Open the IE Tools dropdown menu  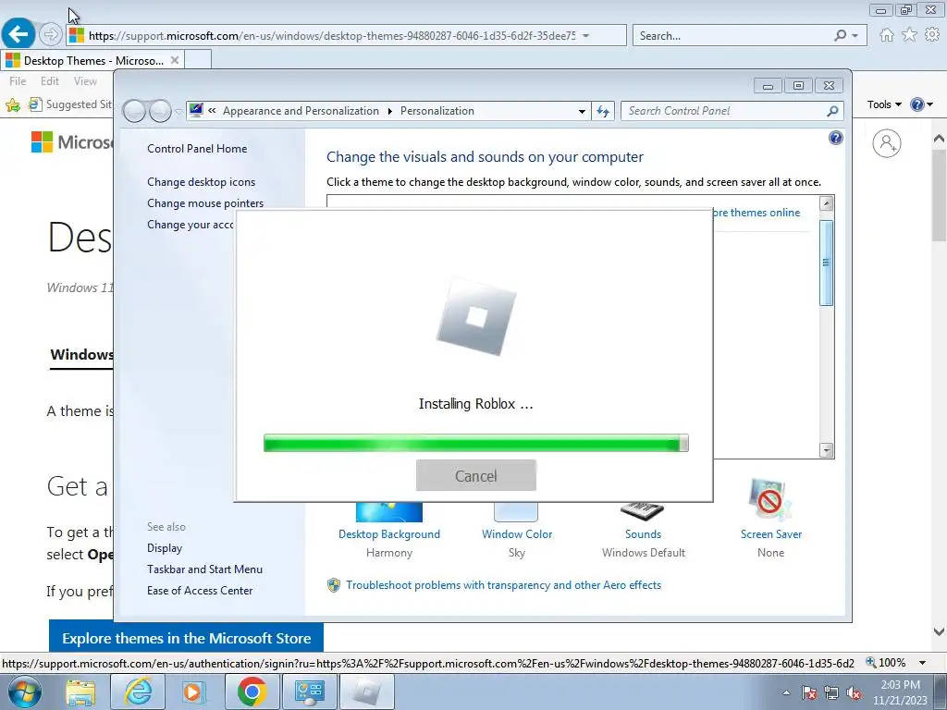point(884,104)
